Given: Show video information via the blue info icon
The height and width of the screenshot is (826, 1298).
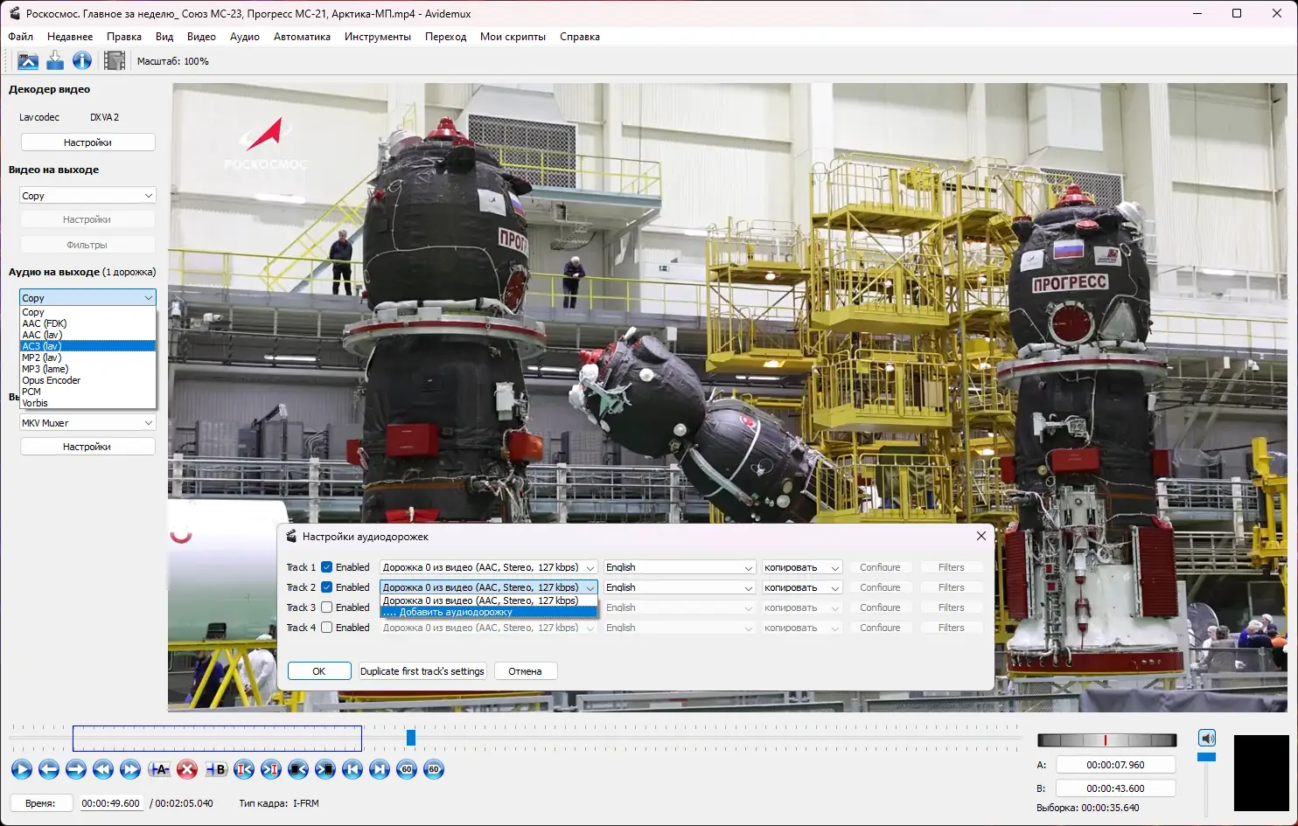Looking at the screenshot, I should pyautogui.click(x=82, y=60).
